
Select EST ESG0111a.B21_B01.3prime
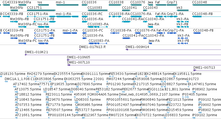(150, 92)
